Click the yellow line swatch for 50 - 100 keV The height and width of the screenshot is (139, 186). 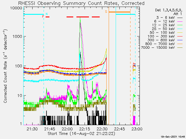click(x=180, y=33)
